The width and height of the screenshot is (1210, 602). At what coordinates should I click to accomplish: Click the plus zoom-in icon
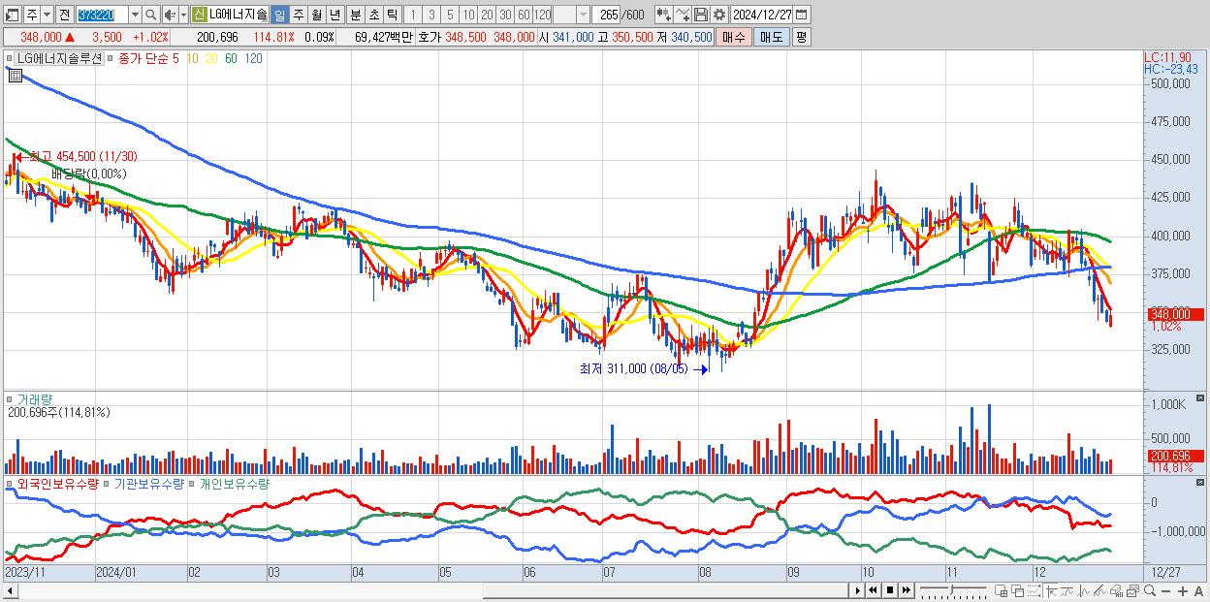pos(1182,591)
